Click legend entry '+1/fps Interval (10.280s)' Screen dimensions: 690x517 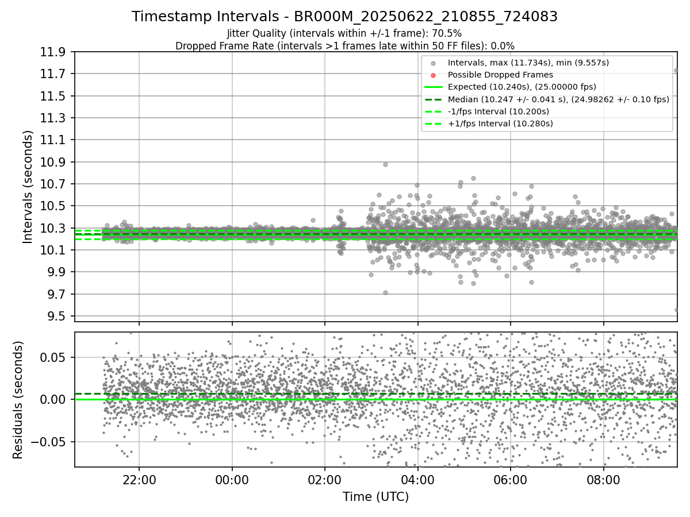500,124
